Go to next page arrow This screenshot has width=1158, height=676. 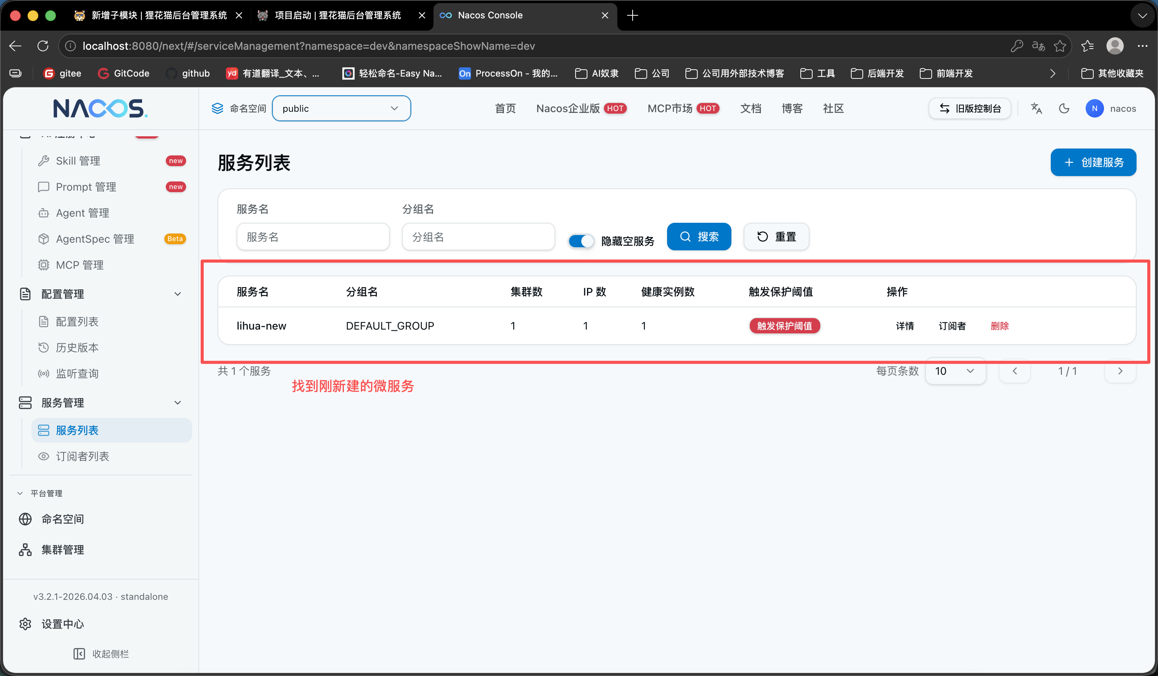[x=1120, y=371]
